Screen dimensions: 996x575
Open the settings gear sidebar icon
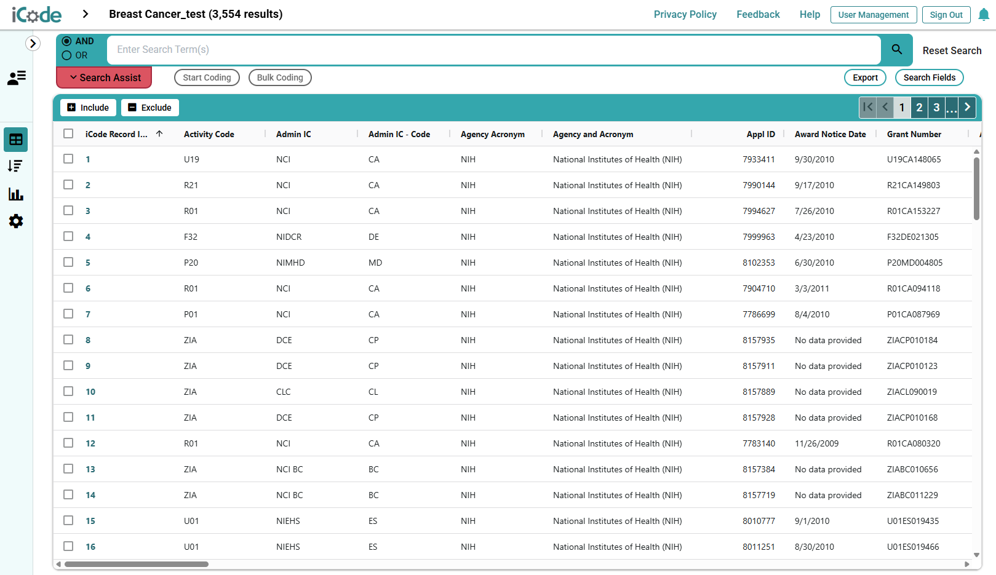pos(16,221)
